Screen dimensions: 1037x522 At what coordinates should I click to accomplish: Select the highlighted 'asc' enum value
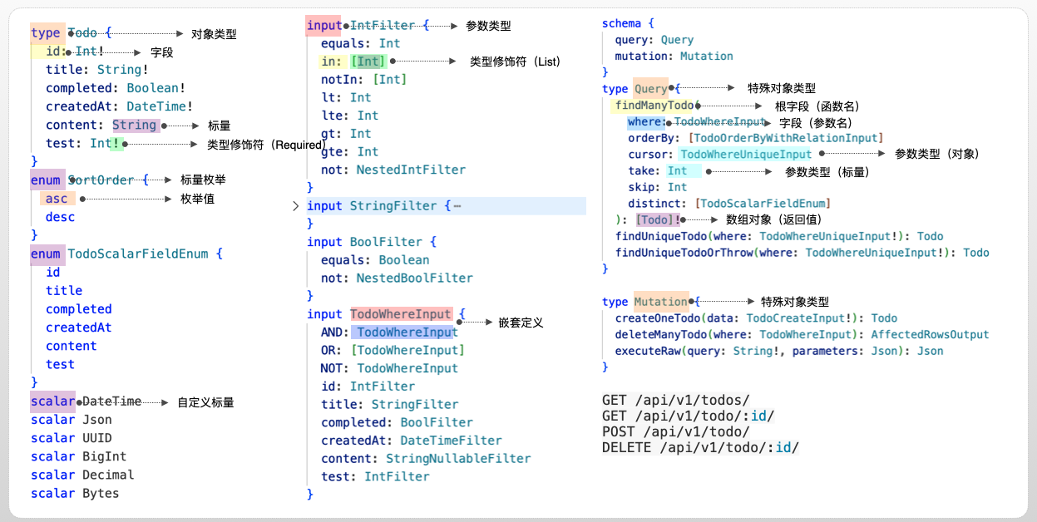click(57, 199)
